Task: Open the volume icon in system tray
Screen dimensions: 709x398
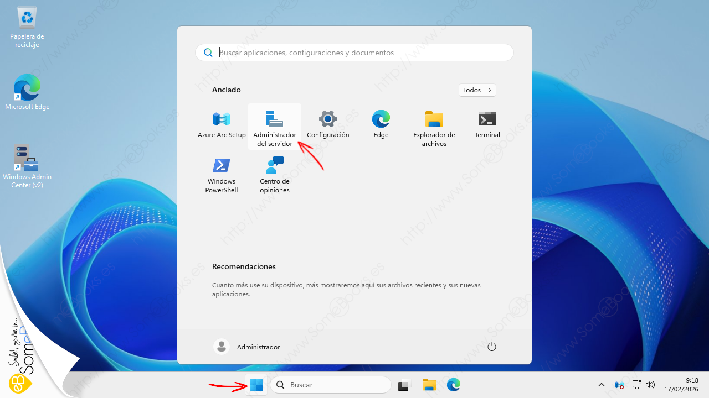Action: pos(651,385)
